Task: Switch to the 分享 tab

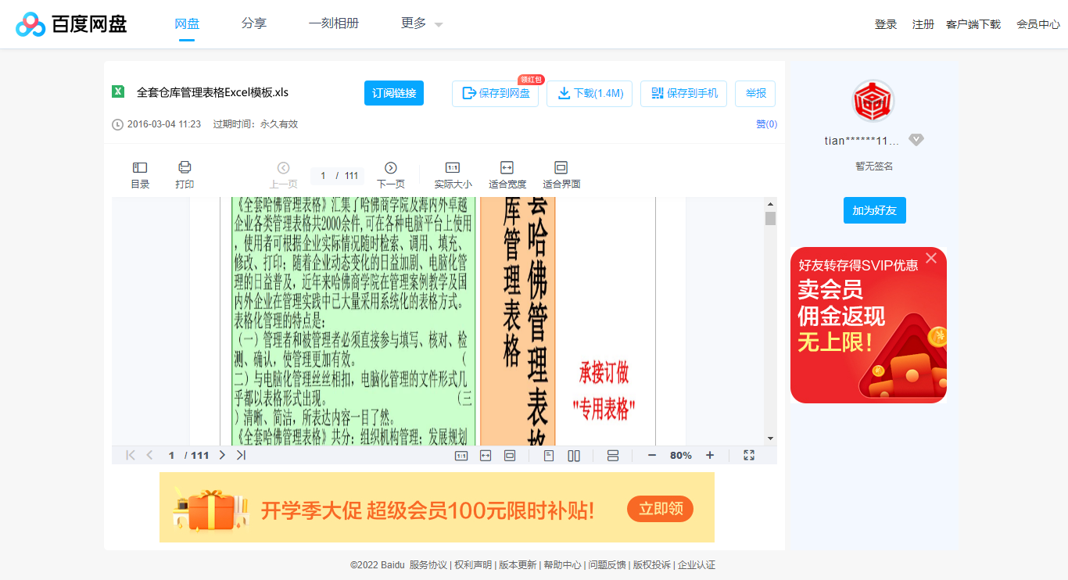Action: tap(254, 23)
